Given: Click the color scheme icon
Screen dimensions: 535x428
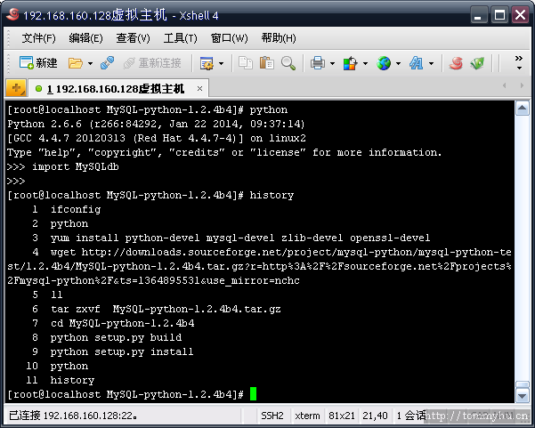Looking at the screenshot, I should [x=350, y=63].
